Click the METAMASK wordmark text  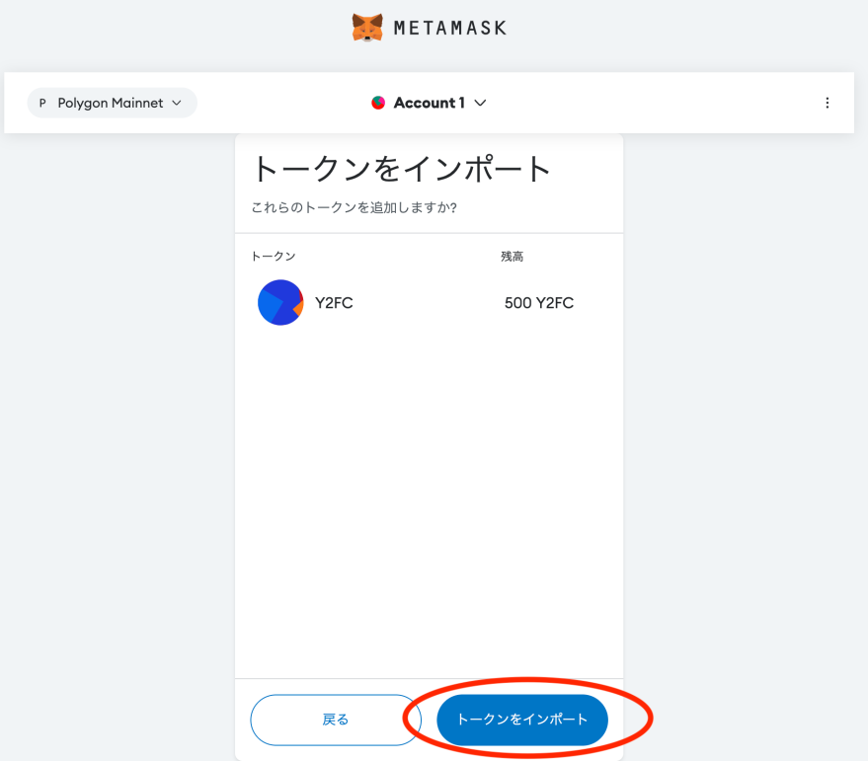click(449, 28)
